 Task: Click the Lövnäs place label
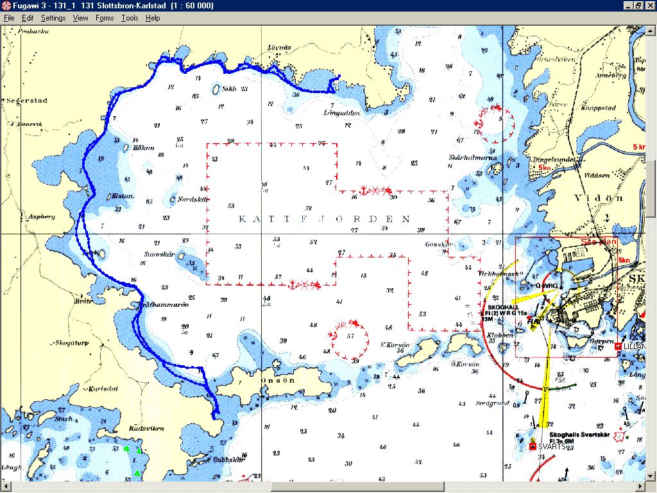point(279,48)
